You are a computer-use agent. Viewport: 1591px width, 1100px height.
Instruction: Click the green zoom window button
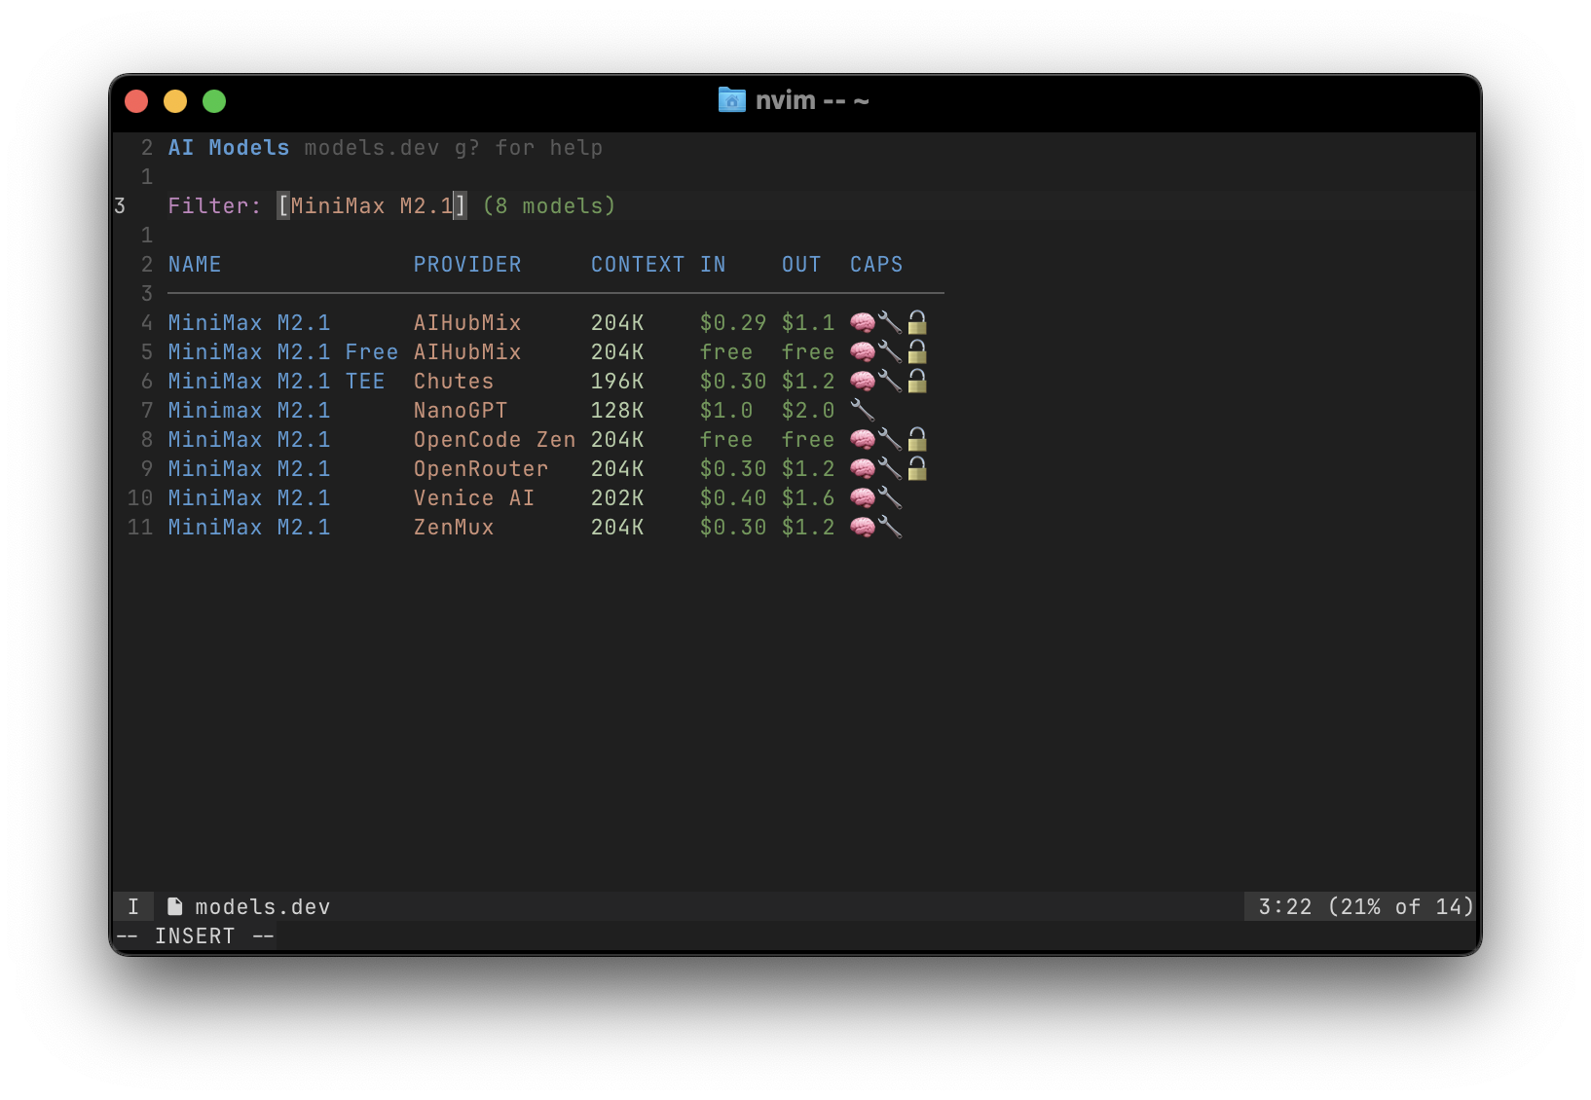214,101
